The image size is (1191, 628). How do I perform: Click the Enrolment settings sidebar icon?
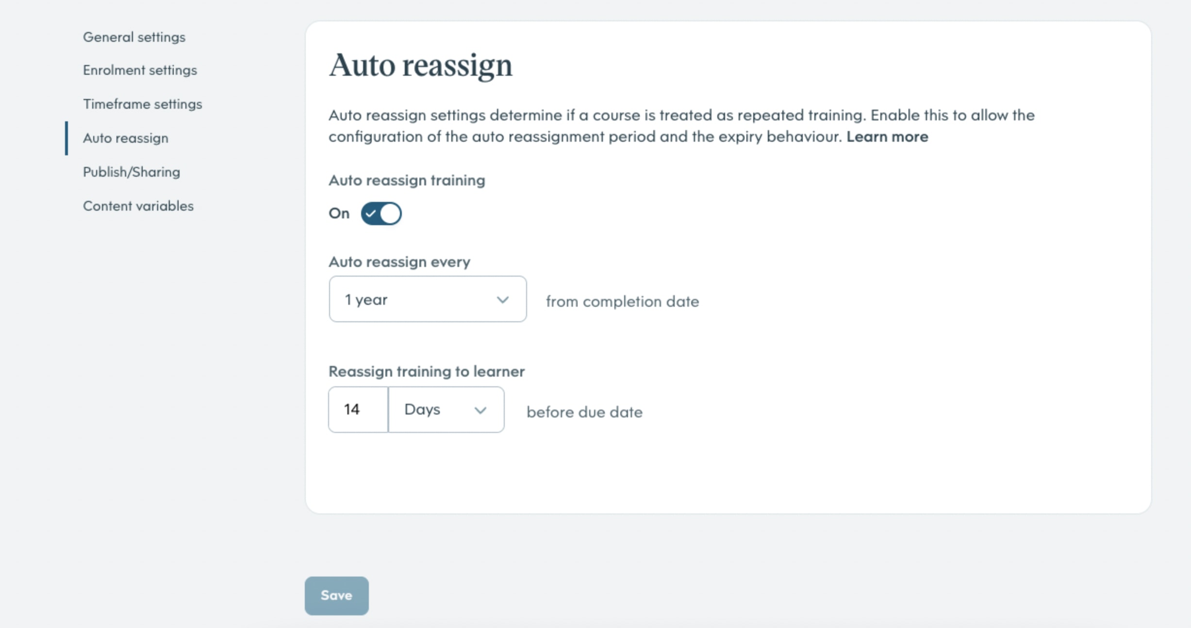point(141,70)
